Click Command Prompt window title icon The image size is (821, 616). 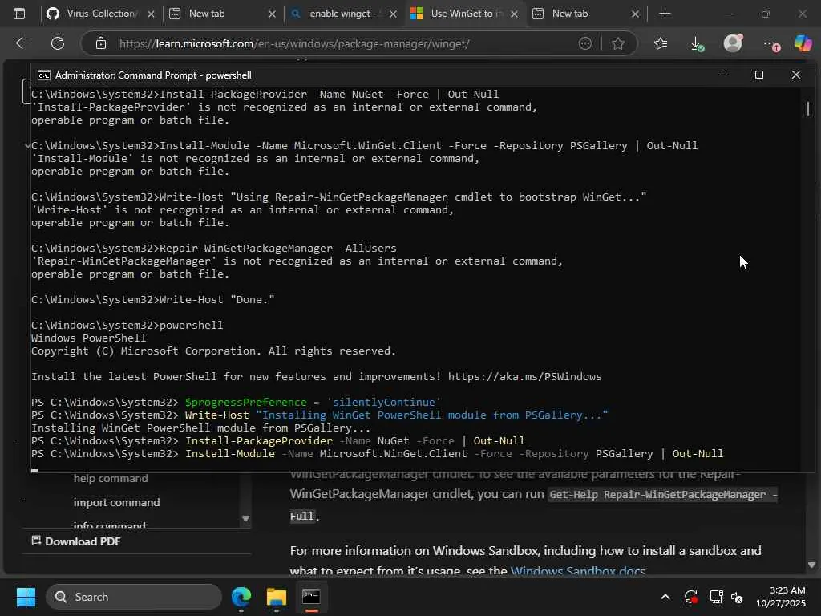click(x=44, y=75)
